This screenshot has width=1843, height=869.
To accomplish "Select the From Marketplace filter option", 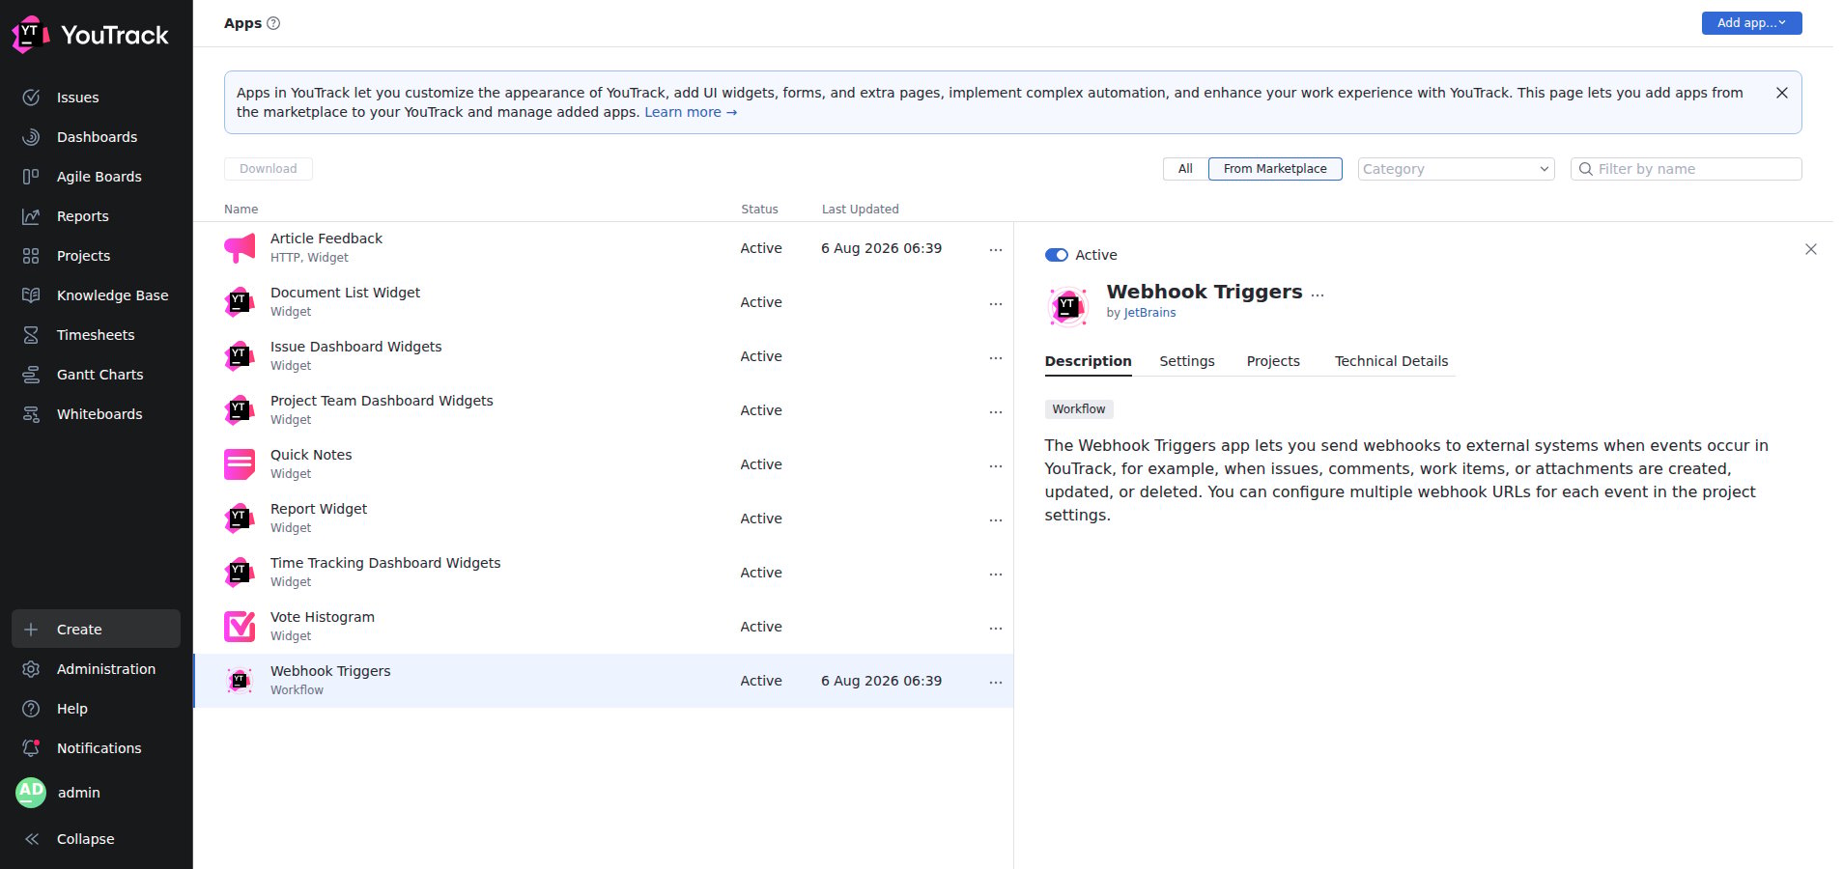I will [x=1275, y=169].
